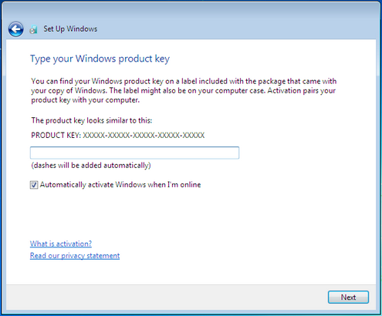Click the 'dashes will be added automatically' hint
The image size is (382, 316).
point(91,165)
